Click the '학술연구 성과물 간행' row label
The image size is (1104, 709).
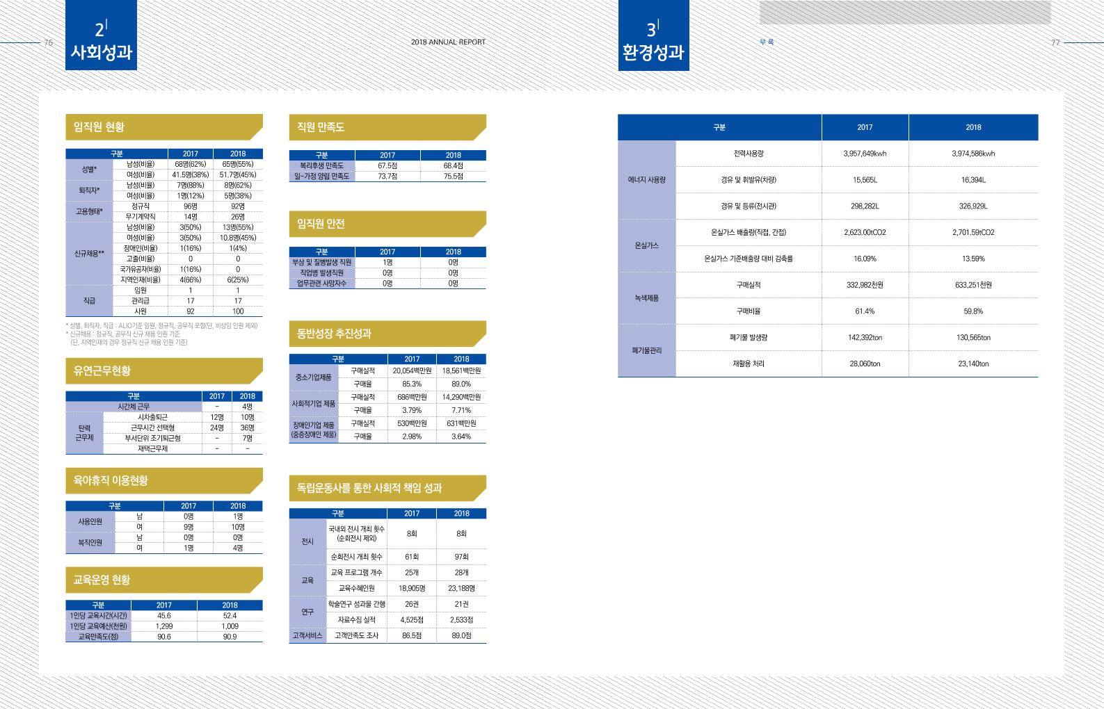click(x=357, y=604)
